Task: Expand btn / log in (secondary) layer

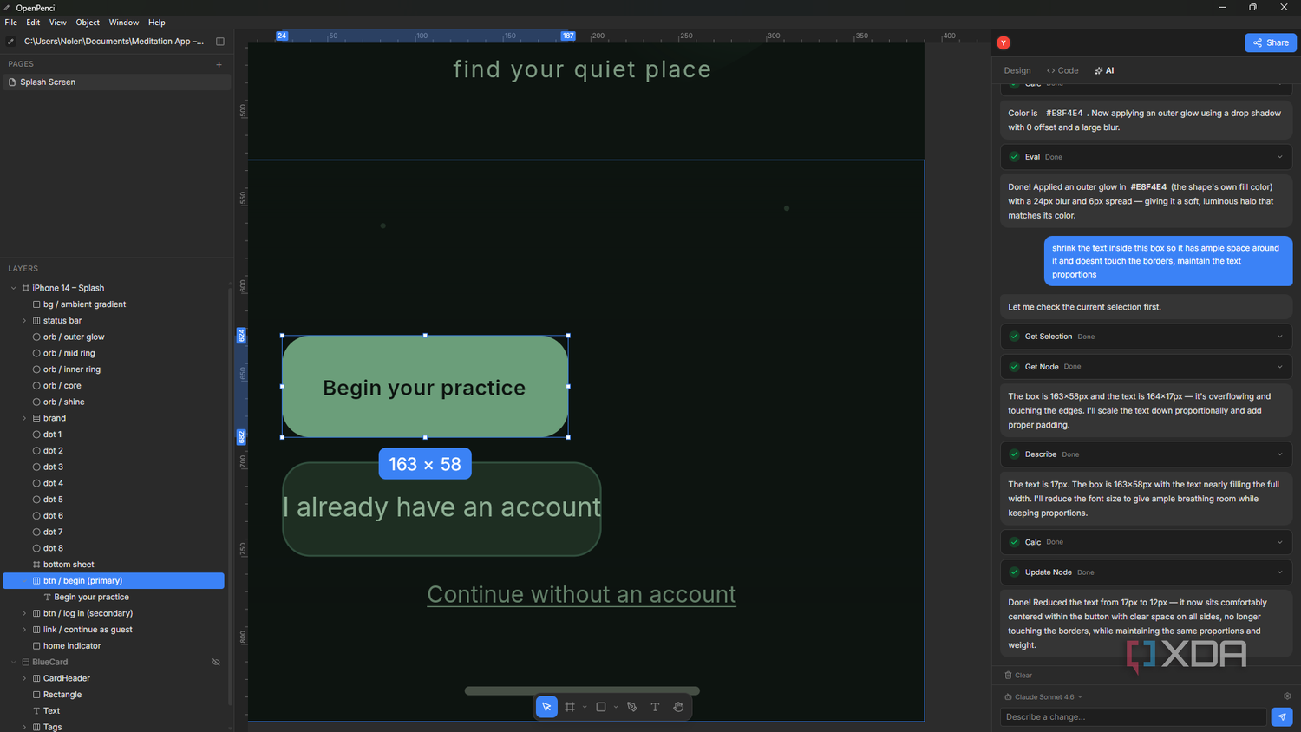Action: [24, 613]
